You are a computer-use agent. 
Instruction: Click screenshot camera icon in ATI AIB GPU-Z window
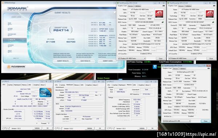point(163,6)
